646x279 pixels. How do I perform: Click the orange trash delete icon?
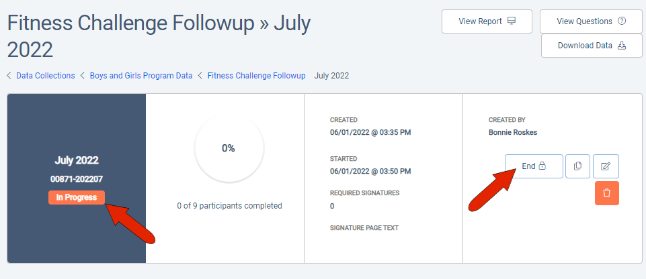click(606, 193)
